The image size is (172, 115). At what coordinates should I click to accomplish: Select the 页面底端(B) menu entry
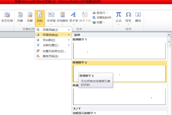pos(54,35)
